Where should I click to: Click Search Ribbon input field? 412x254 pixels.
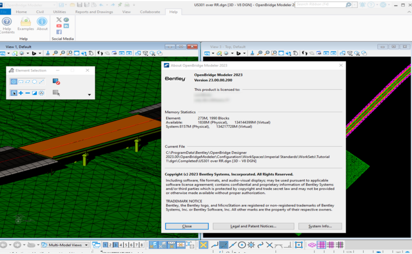coord(321,4)
